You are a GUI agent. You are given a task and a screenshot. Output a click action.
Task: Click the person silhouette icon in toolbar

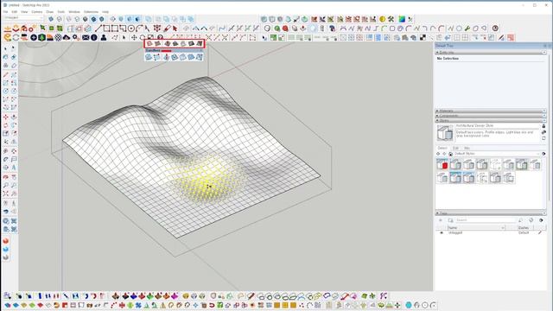click(x=104, y=37)
